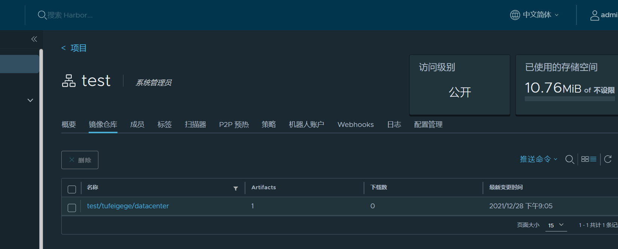Open the 日志 tab

point(394,124)
